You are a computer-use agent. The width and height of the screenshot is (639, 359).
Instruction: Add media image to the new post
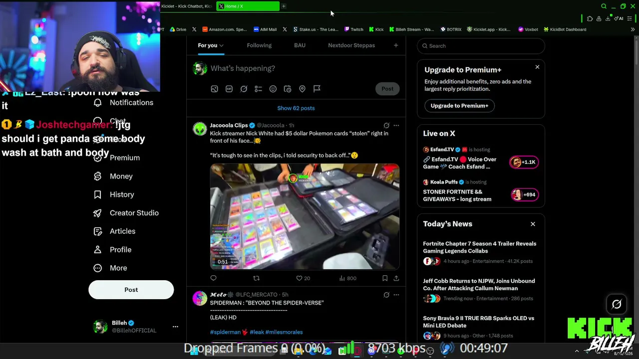tap(214, 89)
